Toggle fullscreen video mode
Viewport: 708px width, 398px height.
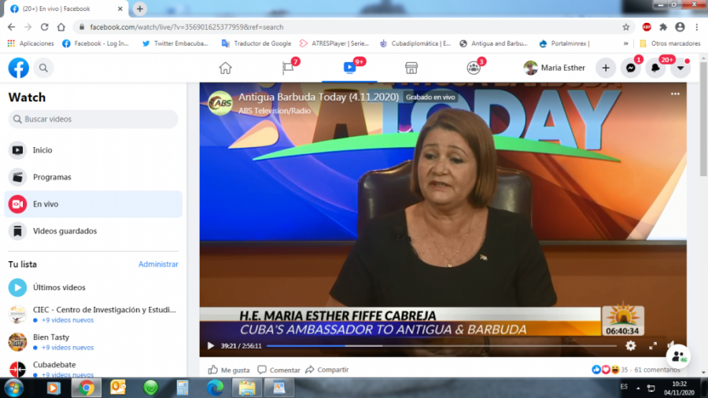[x=652, y=345]
